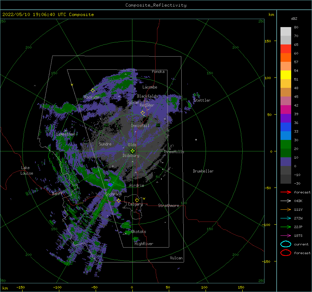
Task: Select the radar-center diamond between Olds and Didsbury
Action: (x=132, y=151)
